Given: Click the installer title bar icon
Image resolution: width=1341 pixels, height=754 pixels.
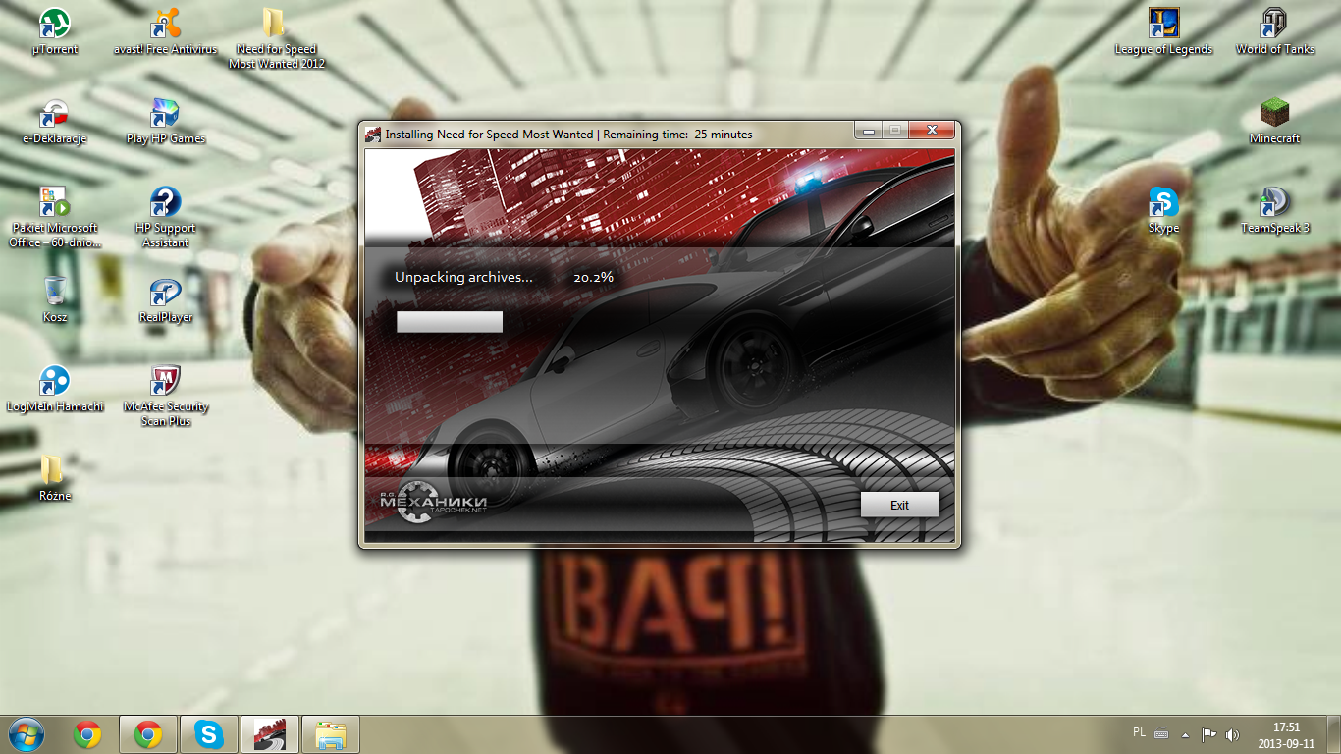Looking at the screenshot, I should point(373,135).
